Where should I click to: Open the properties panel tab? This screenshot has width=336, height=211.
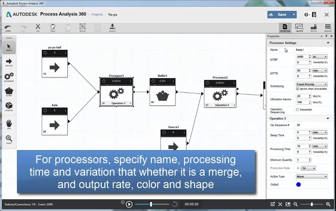pos(285,28)
